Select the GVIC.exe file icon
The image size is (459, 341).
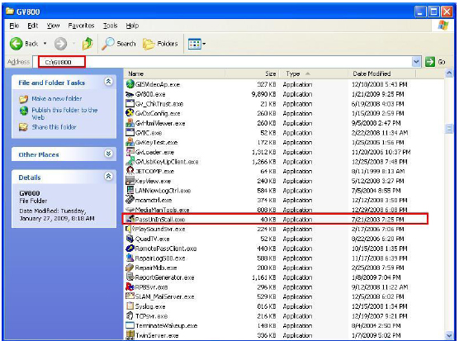[x=130, y=132]
